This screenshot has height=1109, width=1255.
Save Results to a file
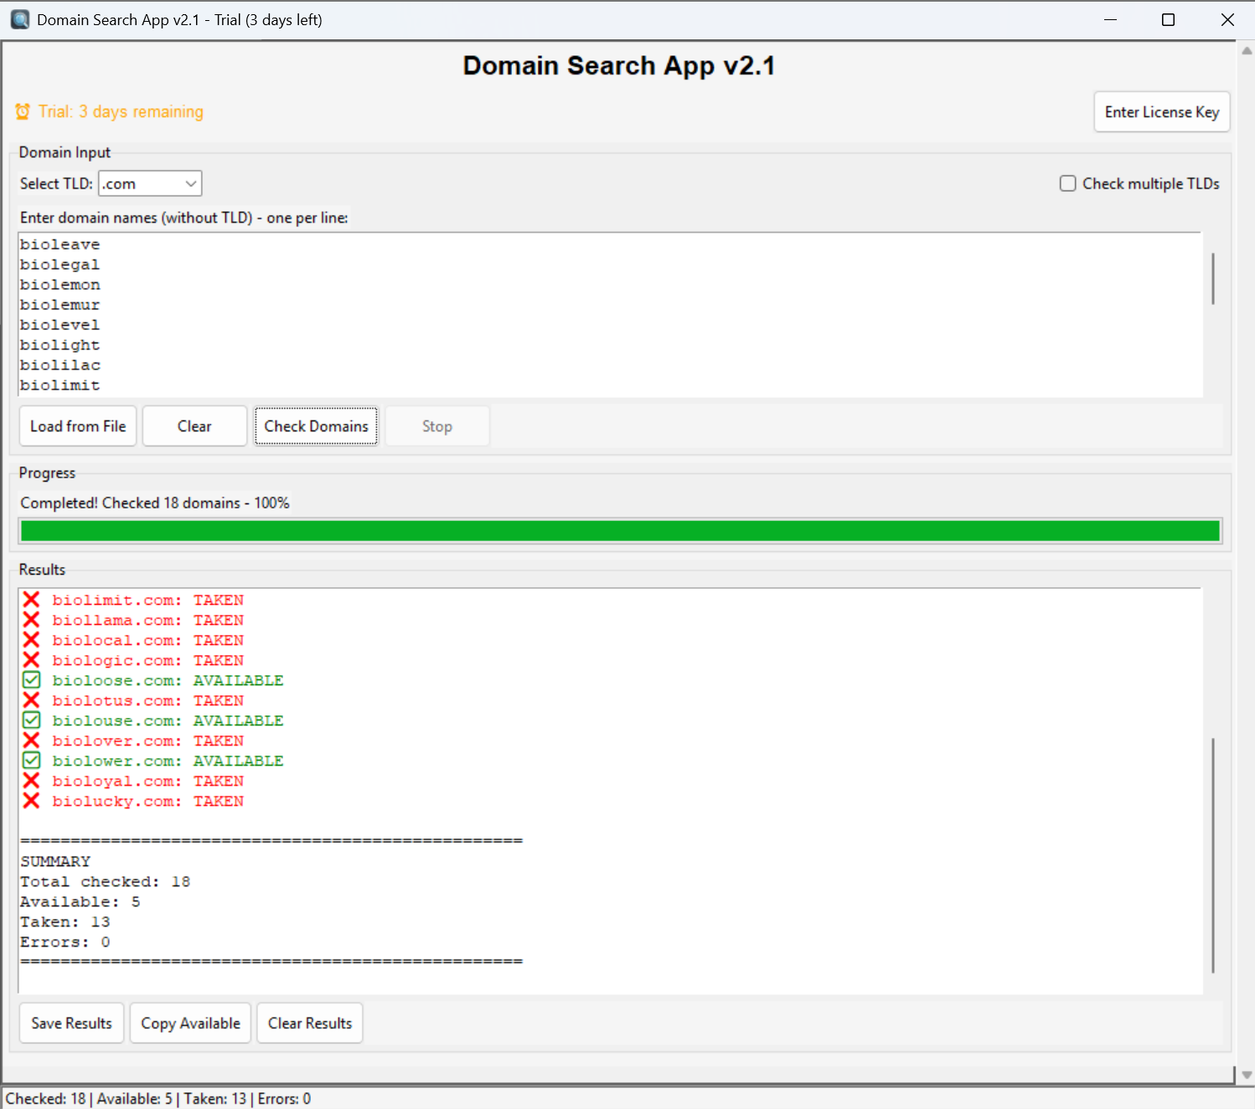71,1024
